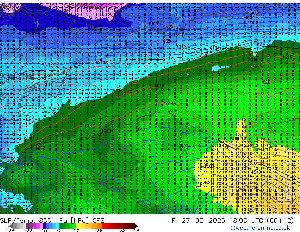Click the dark maroon right arrow of color scale
The width and height of the screenshot is (300, 232).
tap(136, 226)
